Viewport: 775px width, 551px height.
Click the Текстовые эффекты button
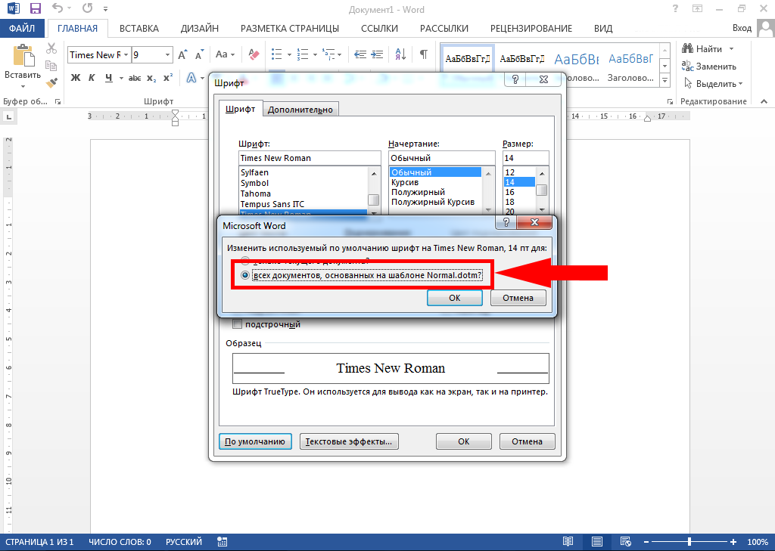350,441
